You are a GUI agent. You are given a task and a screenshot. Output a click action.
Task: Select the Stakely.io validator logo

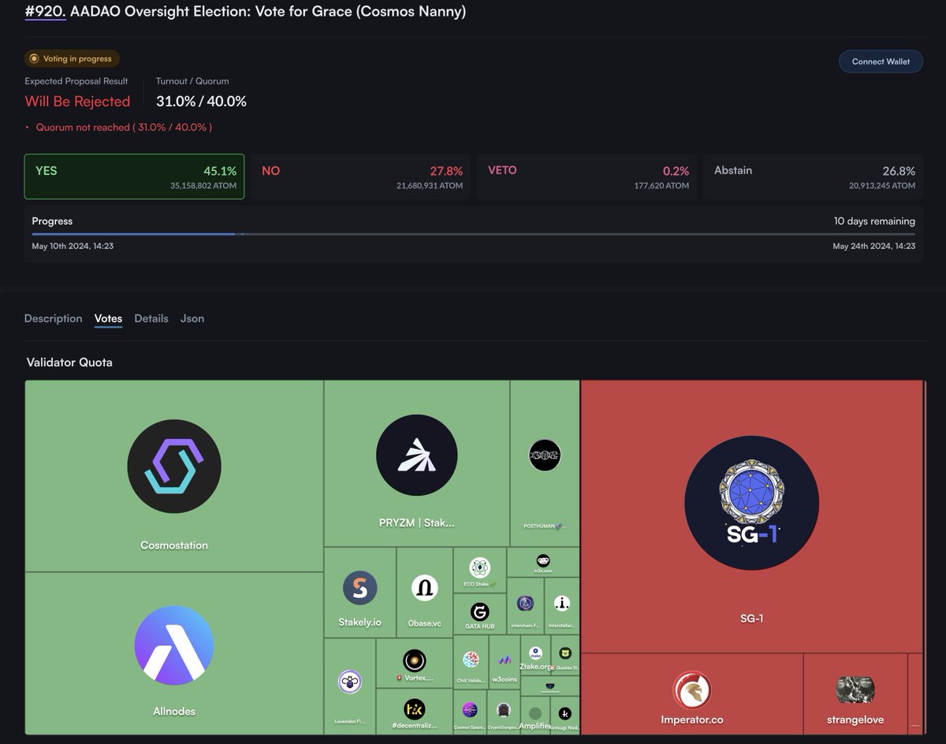[x=359, y=588]
